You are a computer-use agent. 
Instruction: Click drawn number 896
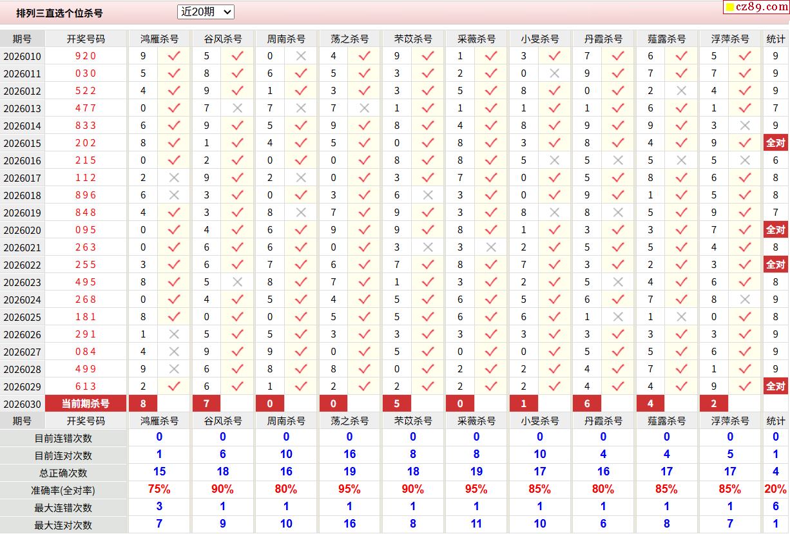[86, 195]
